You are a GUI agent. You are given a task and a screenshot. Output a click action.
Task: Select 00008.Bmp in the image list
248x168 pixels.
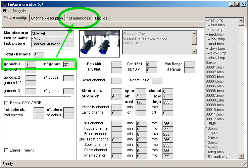coord(215,100)
